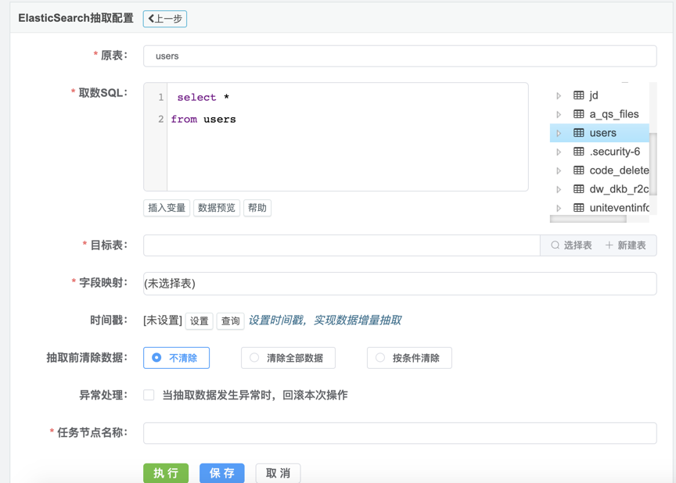Select the 不清除 radio option
The height and width of the screenshot is (483, 676).
[157, 358]
